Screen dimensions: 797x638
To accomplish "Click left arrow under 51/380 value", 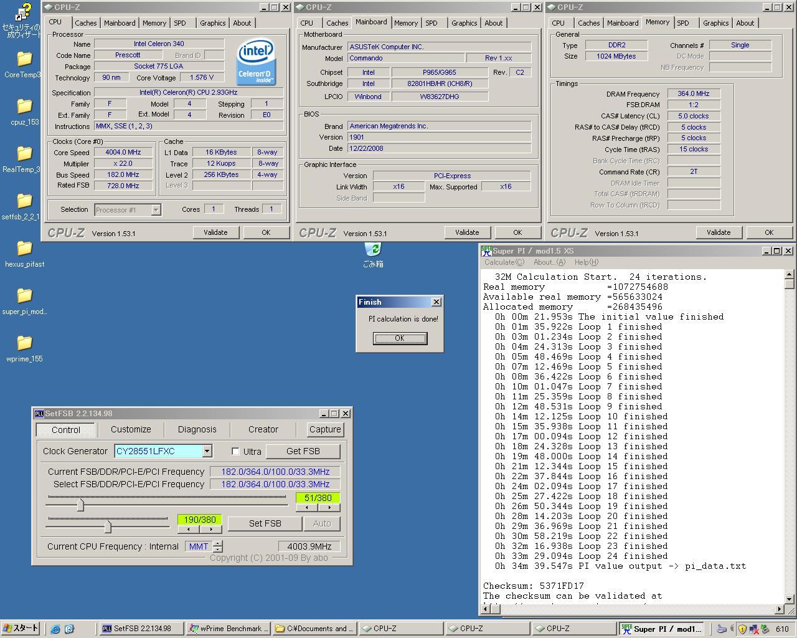I will tap(306, 508).
